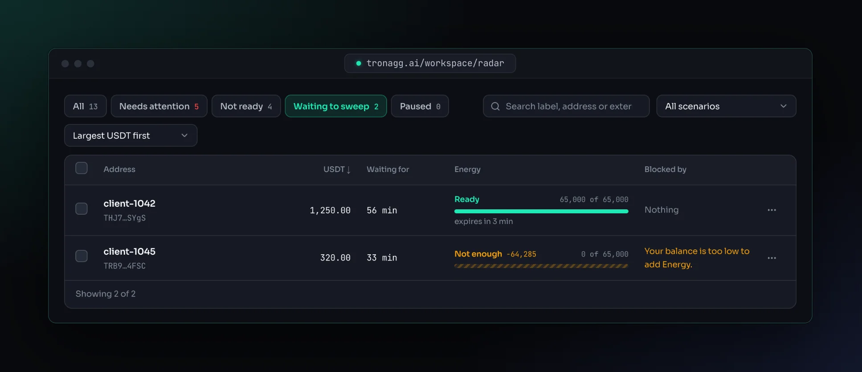Click the 65,000 of 65,000 energy count
Viewport: 862px width, 372px height.
point(594,200)
